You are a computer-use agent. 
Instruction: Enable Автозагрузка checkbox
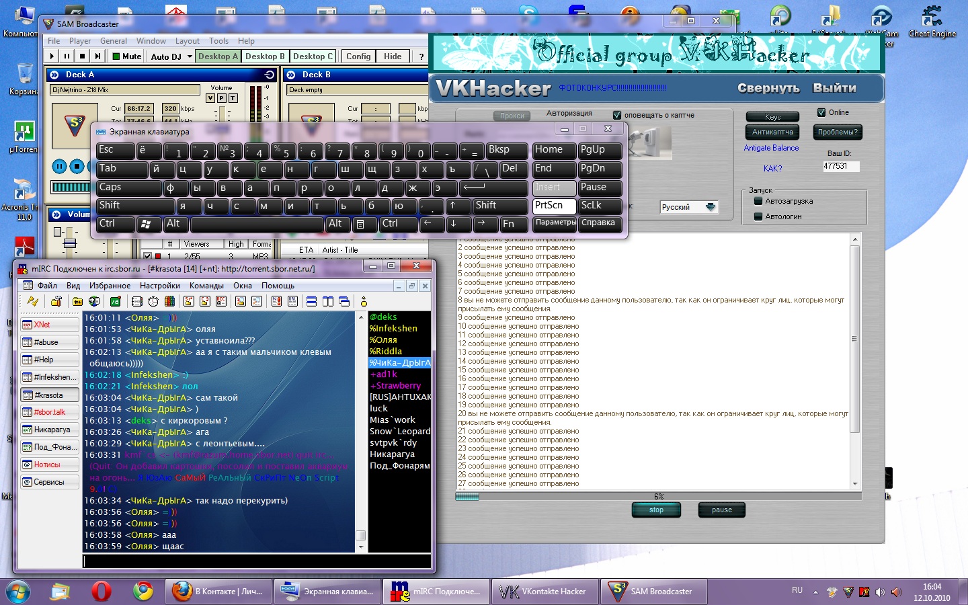point(758,201)
